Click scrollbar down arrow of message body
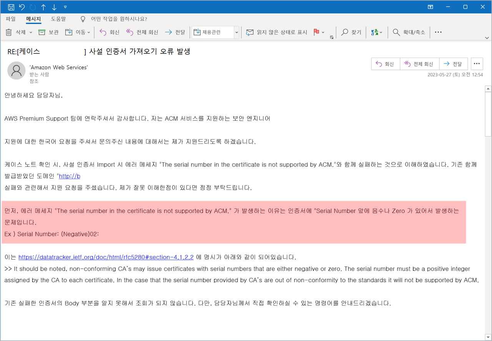Viewport: 492px width, 341px height. click(x=488, y=337)
